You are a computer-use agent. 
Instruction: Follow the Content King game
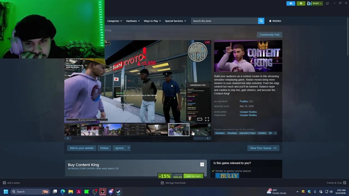tap(104, 148)
